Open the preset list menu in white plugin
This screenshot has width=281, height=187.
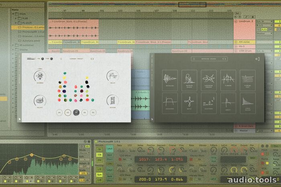[x=61, y=59]
